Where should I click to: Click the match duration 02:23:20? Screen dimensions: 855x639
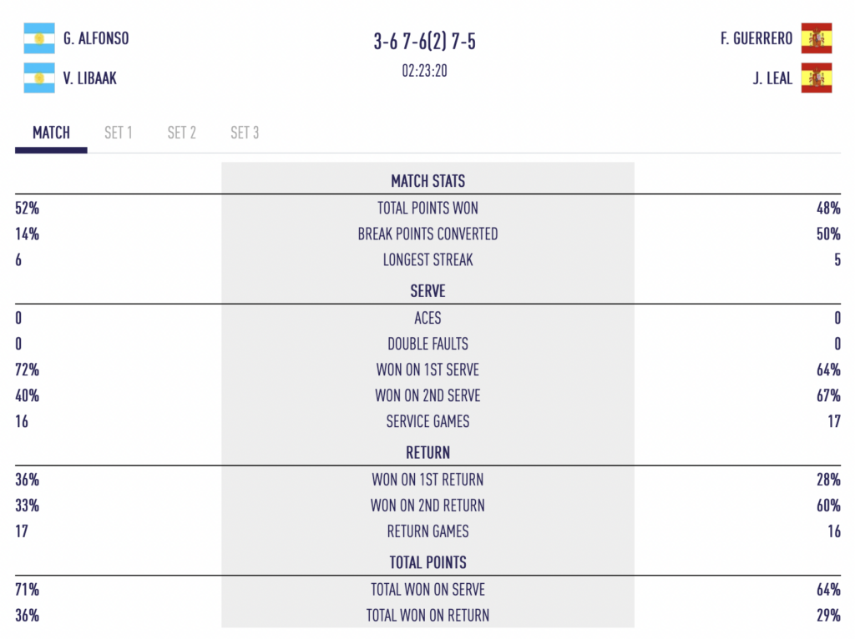point(425,71)
